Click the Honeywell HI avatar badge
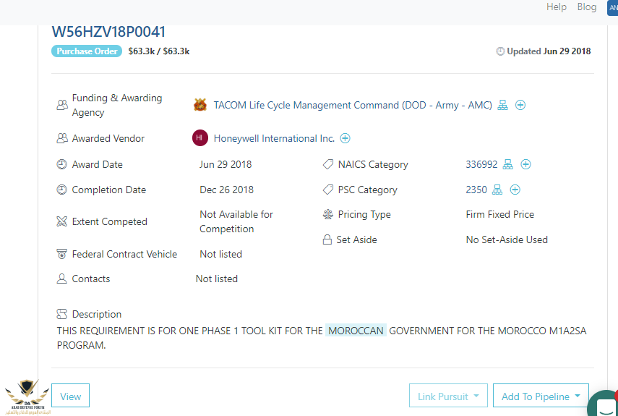This screenshot has height=416, width=618. (199, 138)
